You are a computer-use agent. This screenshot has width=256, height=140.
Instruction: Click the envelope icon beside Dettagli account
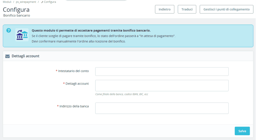(7, 56)
